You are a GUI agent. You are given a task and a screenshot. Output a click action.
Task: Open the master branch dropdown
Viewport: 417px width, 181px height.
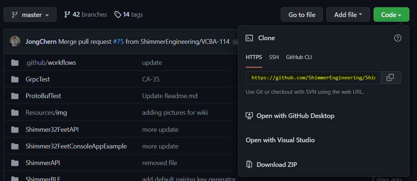click(x=30, y=14)
